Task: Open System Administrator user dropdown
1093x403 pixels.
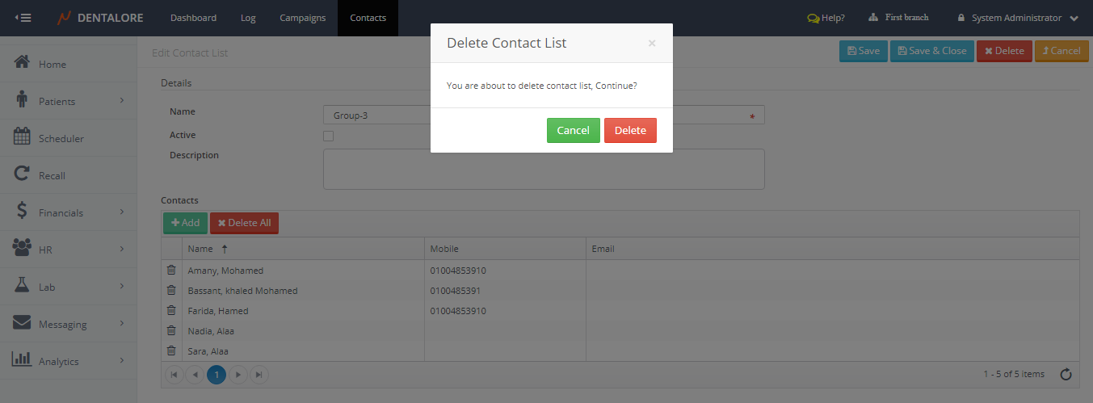Action: 1017,18
